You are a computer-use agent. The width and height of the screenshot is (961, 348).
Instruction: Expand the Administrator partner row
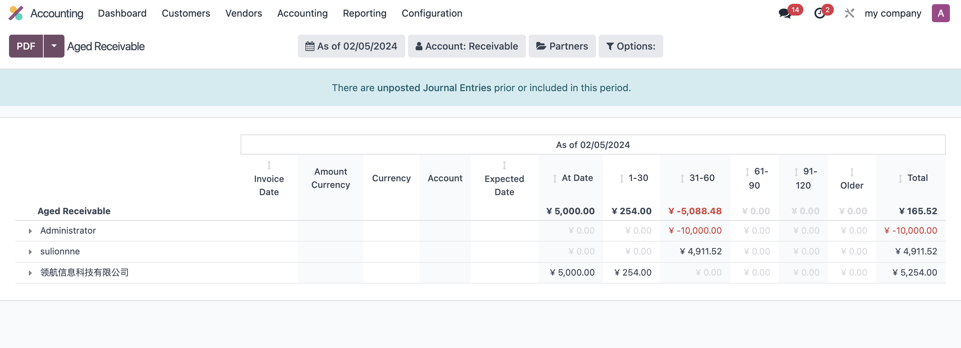(30, 231)
